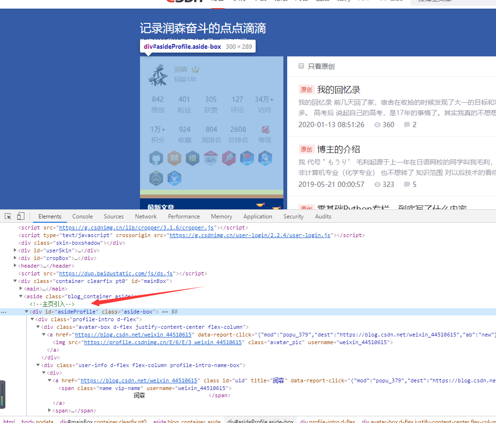Viewport: 496px width, 423px height.
Task: Expand the div id userSkin node
Action: click(x=15, y=250)
